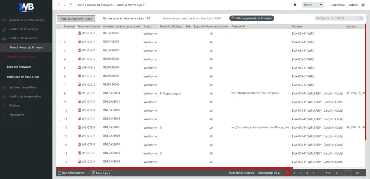Click serial number BNE0A3801A
The height and width of the screenshot is (179, 370).
112,144
